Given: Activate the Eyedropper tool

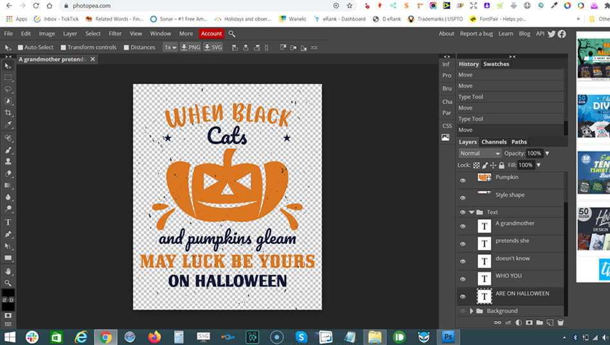Looking at the screenshot, I should 8,124.
